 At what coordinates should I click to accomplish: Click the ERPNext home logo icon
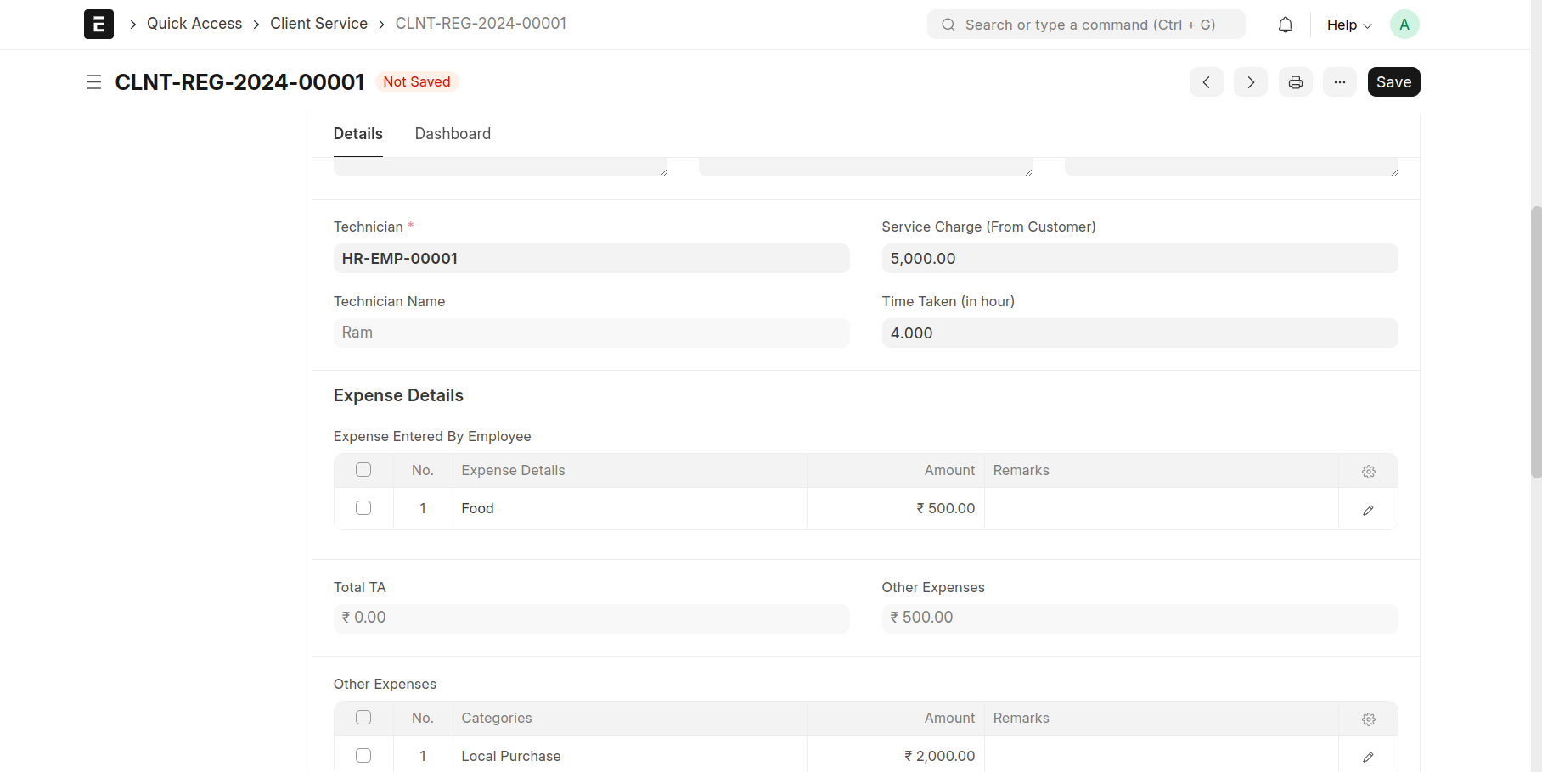[x=98, y=25]
